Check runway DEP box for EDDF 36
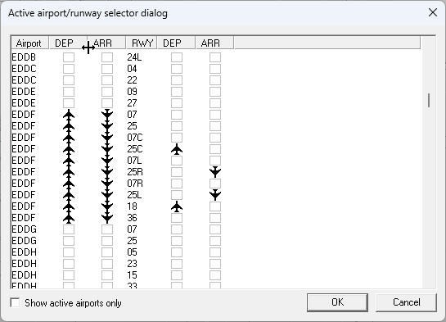 (177, 218)
